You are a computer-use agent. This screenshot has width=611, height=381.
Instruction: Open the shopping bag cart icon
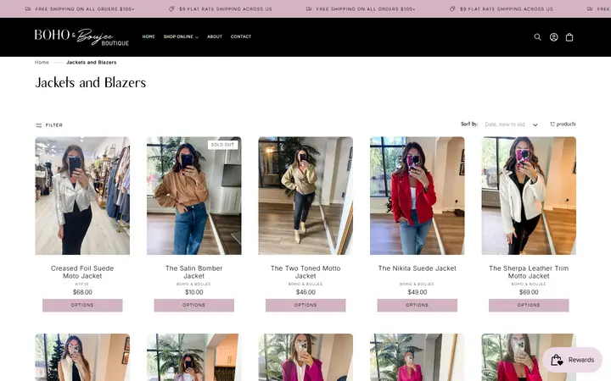pos(569,37)
